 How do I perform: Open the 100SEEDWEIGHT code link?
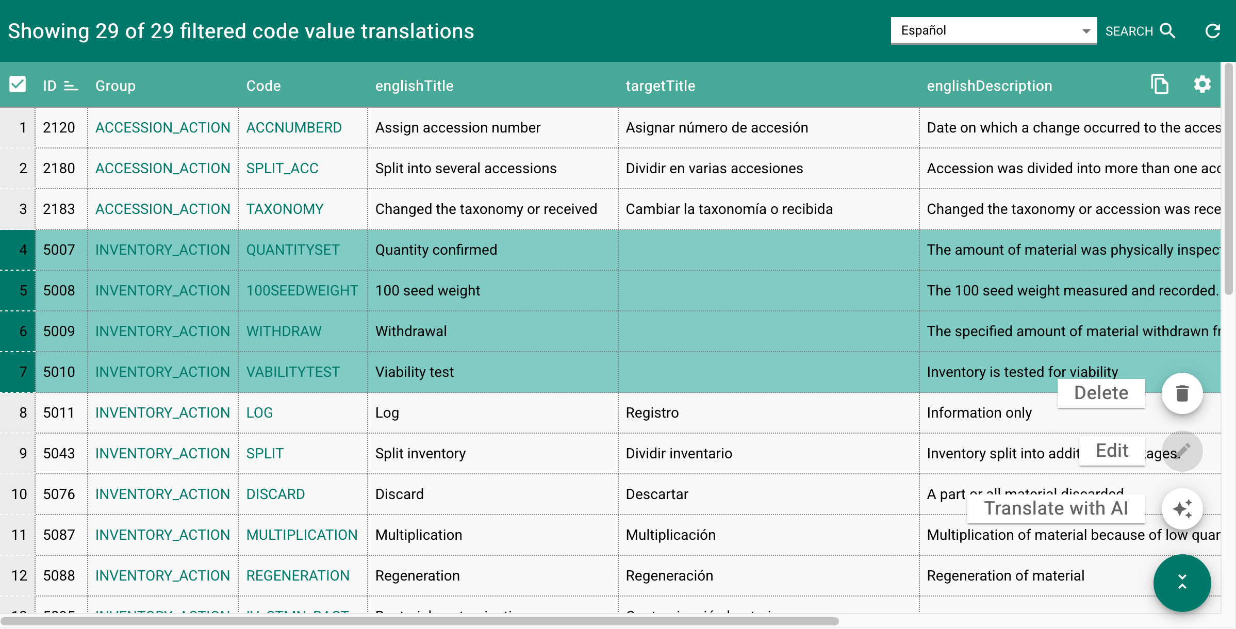pyautogui.click(x=302, y=290)
